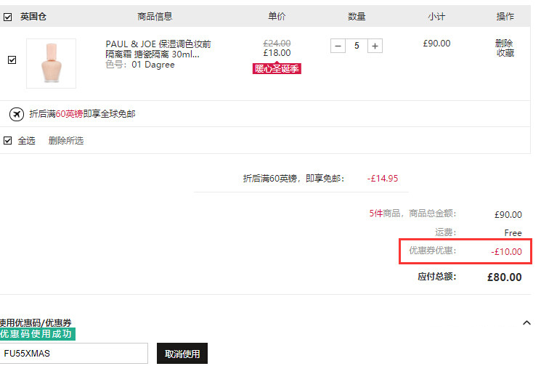
Task: Open the PAUL & JOE product thumbnail
Action: click(51, 63)
